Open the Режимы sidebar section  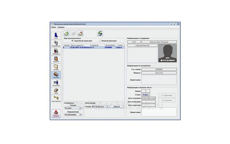point(56,67)
